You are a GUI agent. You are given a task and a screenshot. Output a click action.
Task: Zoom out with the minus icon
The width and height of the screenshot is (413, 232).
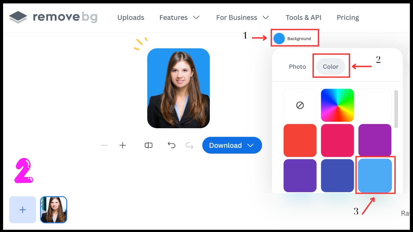pyautogui.click(x=104, y=145)
